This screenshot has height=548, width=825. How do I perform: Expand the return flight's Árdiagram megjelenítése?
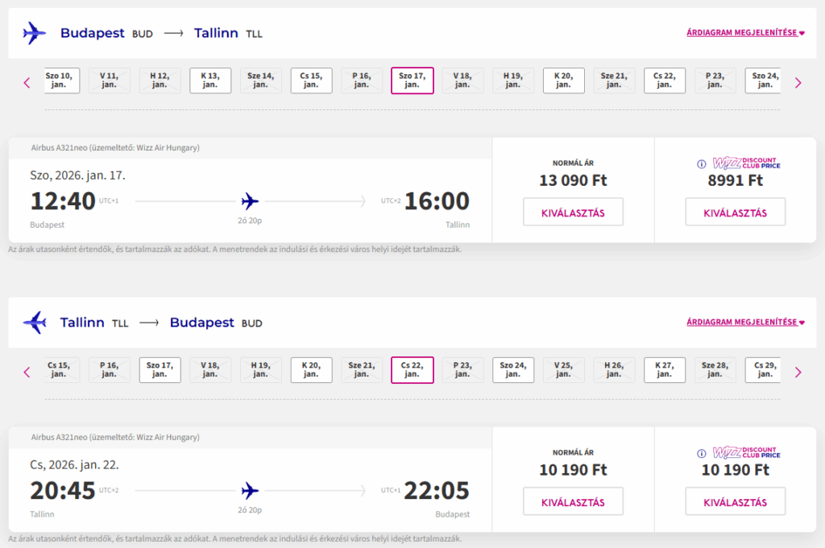tap(745, 323)
